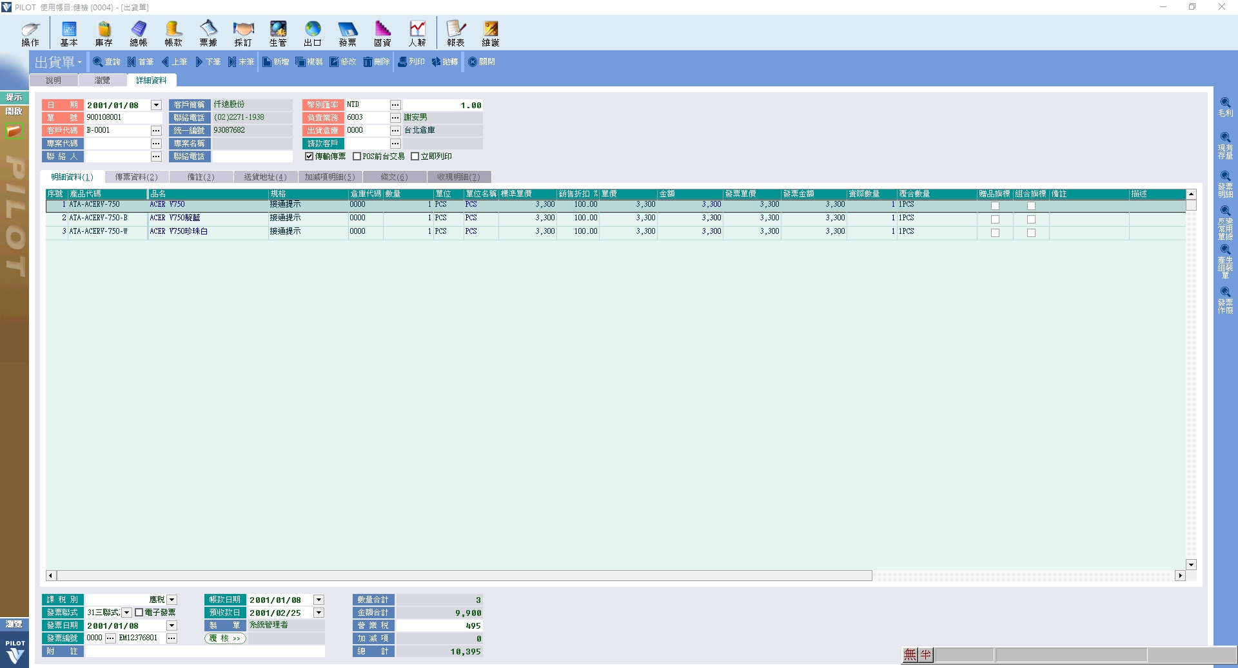The height and width of the screenshot is (668, 1238).
Task: Open the 報表 reports module
Action: click(x=456, y=33)
